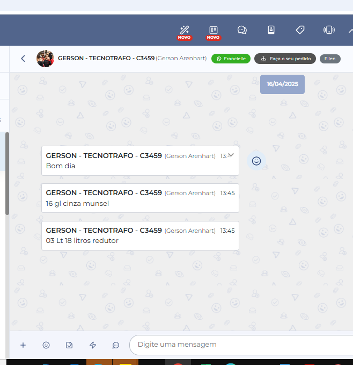Viewport: 353px width, 365px height.
Task: Click the contact profile picture
Action: (x=45, y=59)
